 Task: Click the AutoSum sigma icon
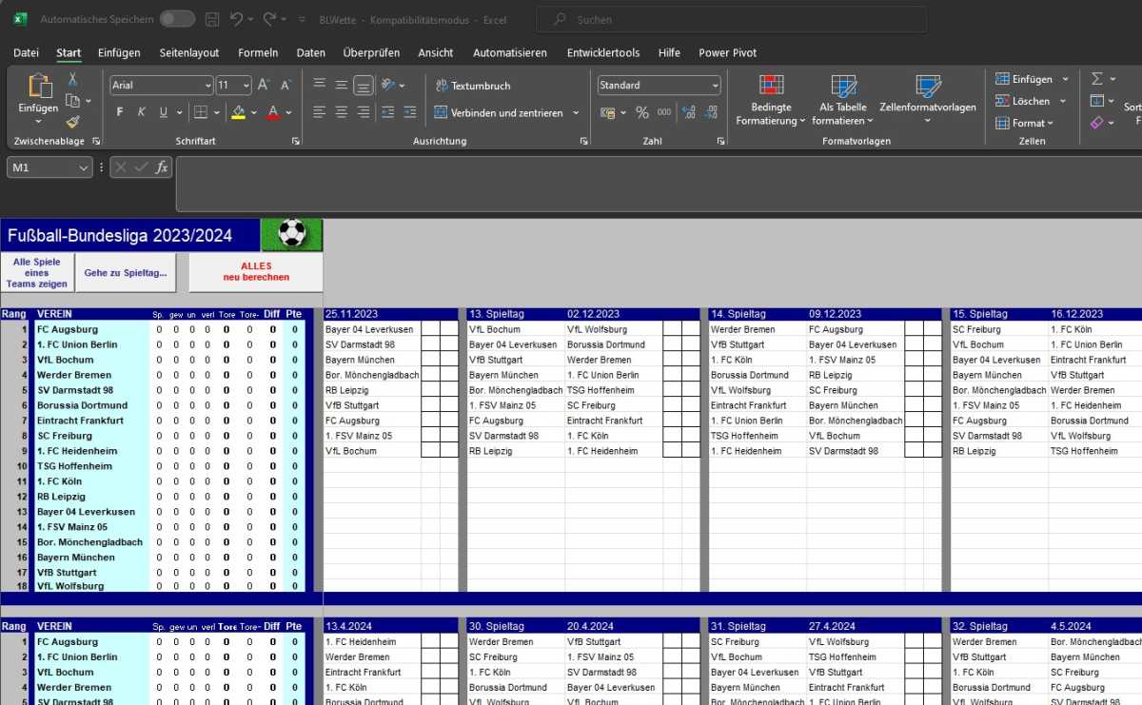(x=1097, y=79)
